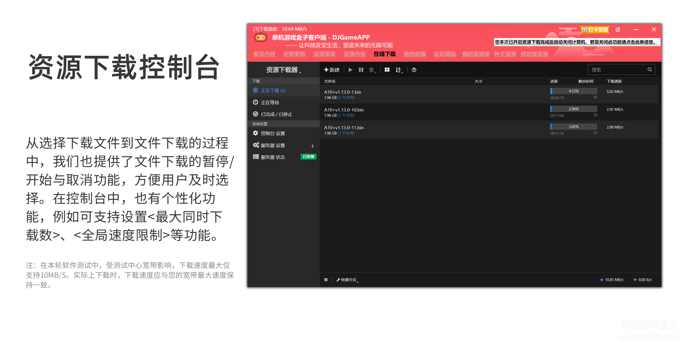Open the 资源菜单 tab
This screenshot has width=687, height=343.
[324, 54]
